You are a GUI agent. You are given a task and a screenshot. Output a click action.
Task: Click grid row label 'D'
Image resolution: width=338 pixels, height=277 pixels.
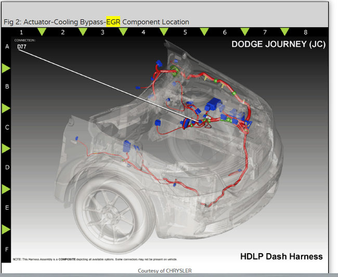(x=7, y=167)
